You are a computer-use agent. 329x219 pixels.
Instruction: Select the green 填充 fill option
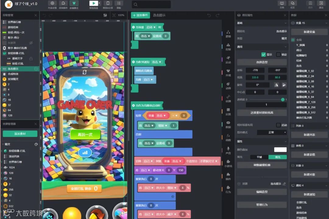[278, 157]
